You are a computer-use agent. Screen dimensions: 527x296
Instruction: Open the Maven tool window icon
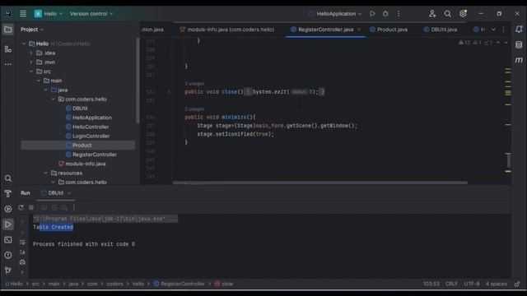coord(519,60)
